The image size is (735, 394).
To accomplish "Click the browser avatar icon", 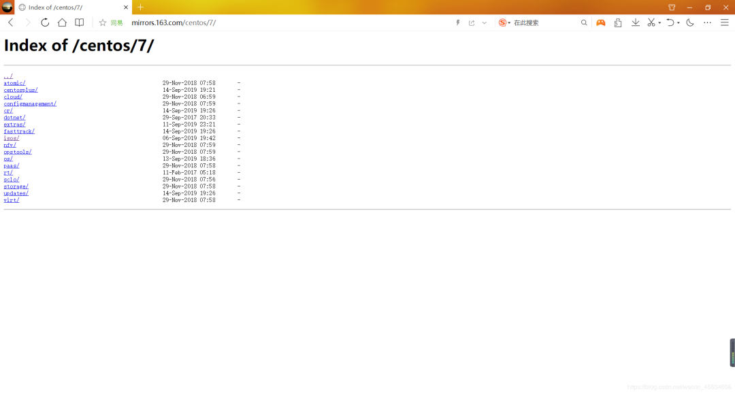I will (7, 7).
